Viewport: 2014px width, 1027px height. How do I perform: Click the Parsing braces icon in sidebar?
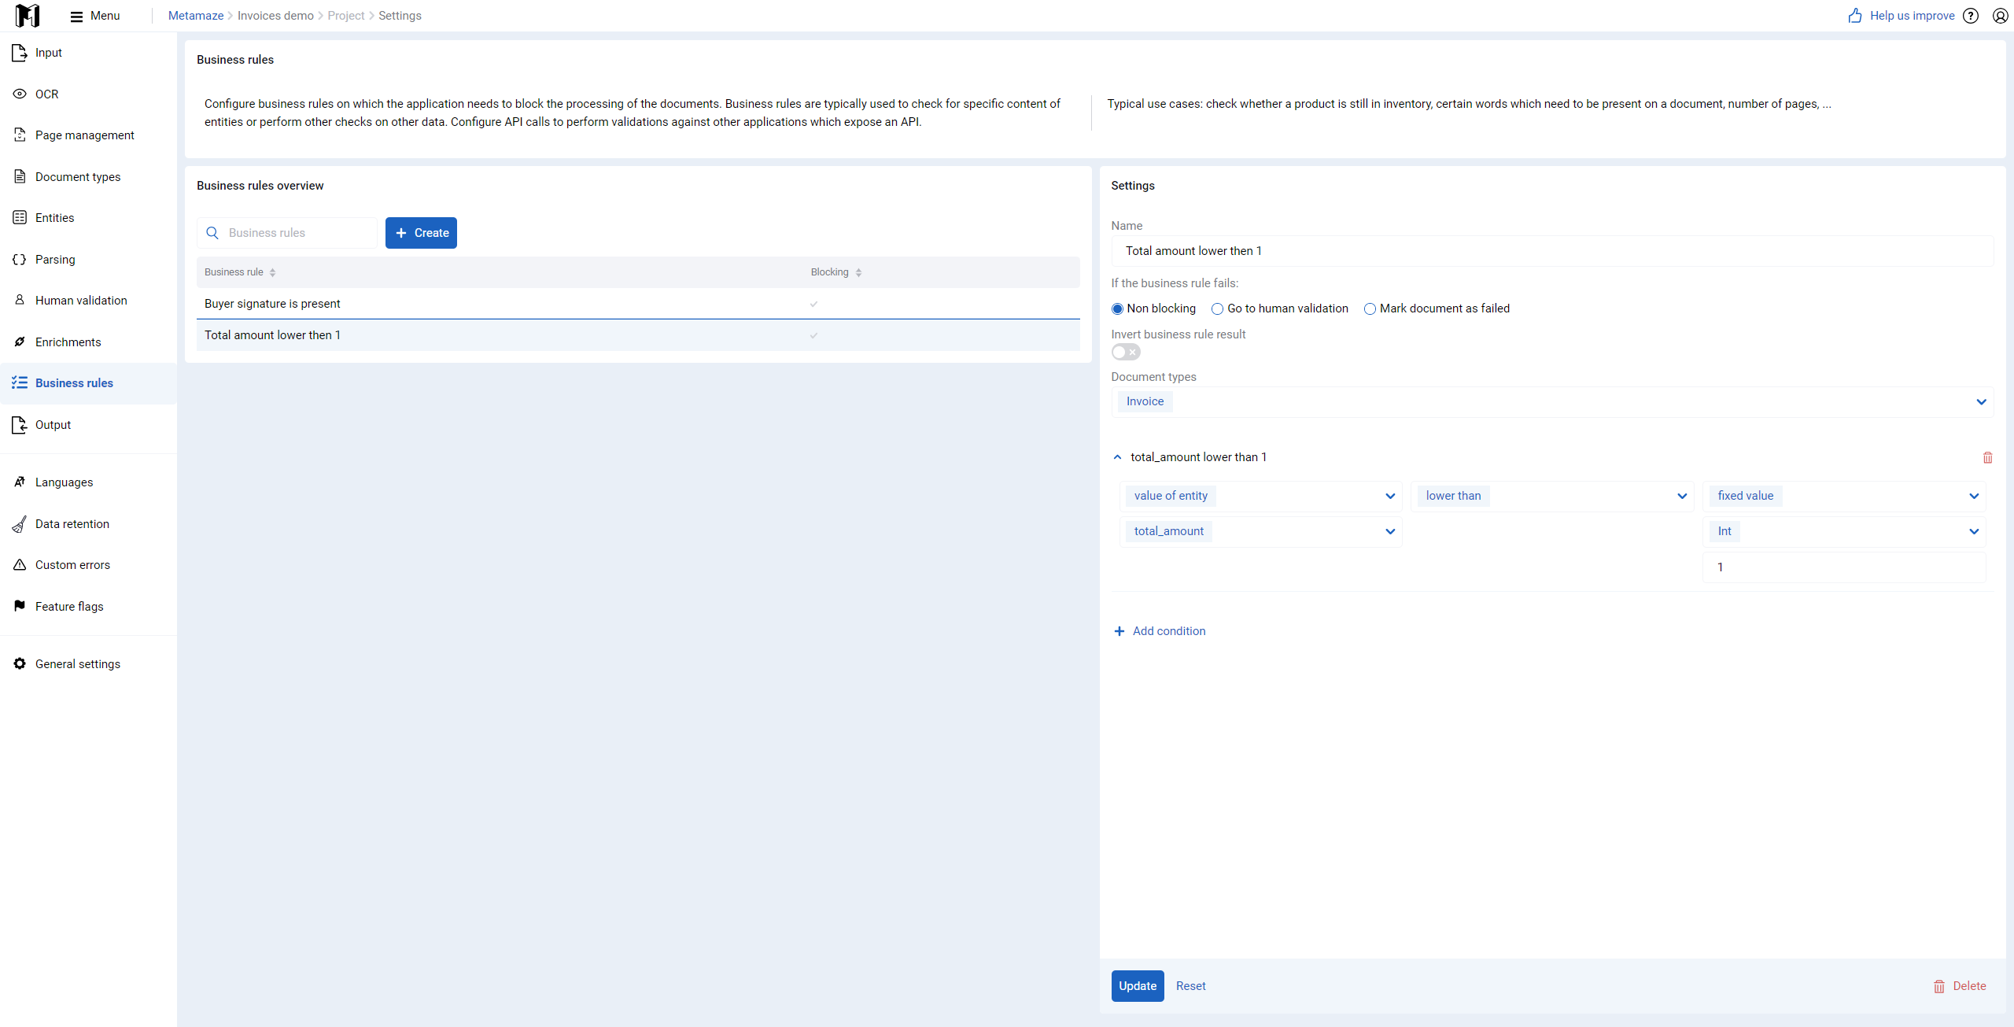[x=20, y=259]
